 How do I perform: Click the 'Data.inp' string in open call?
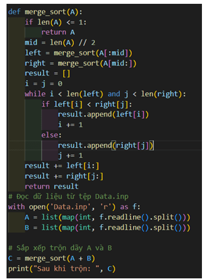click(70, 207)
